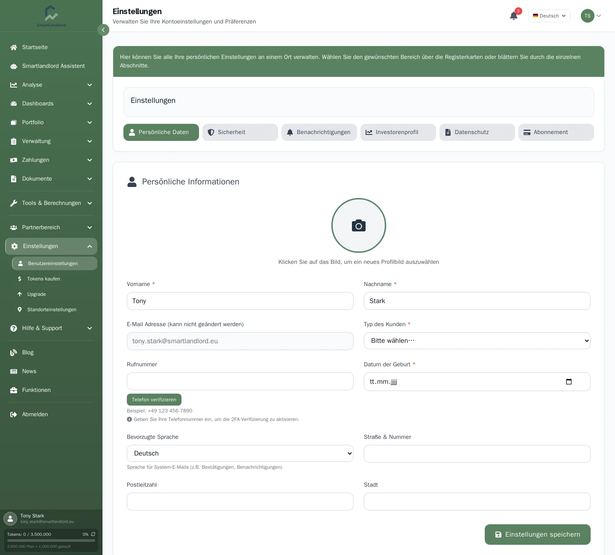The height and width of the screenshot is (555, 615).
Task: Expand the Verwaltung section
Action: click(x=51, y=141)
